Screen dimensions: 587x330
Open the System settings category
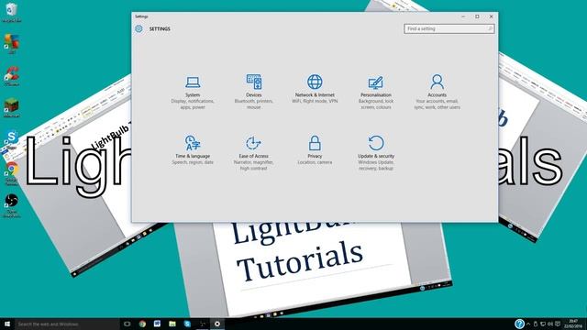(x=193, y=93)
